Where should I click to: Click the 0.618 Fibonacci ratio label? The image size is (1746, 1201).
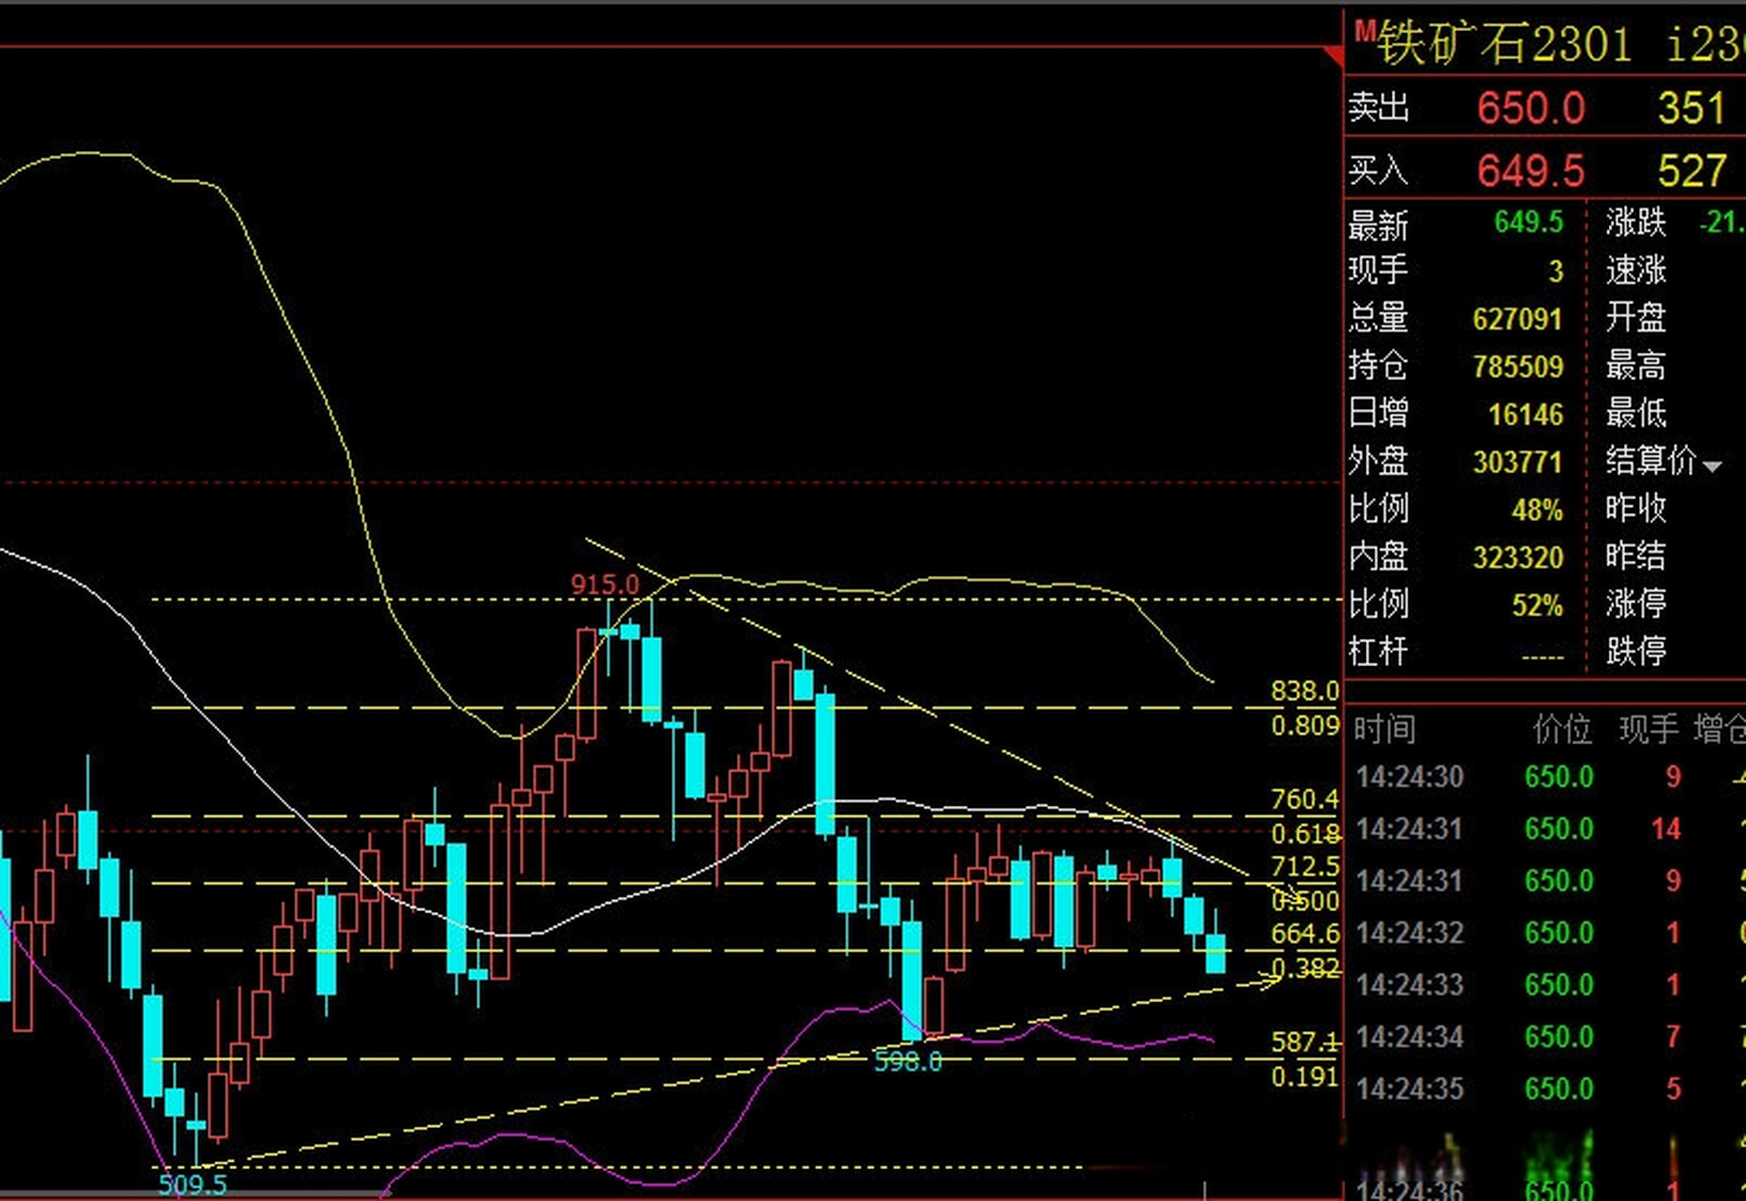tap(1305, 833)
